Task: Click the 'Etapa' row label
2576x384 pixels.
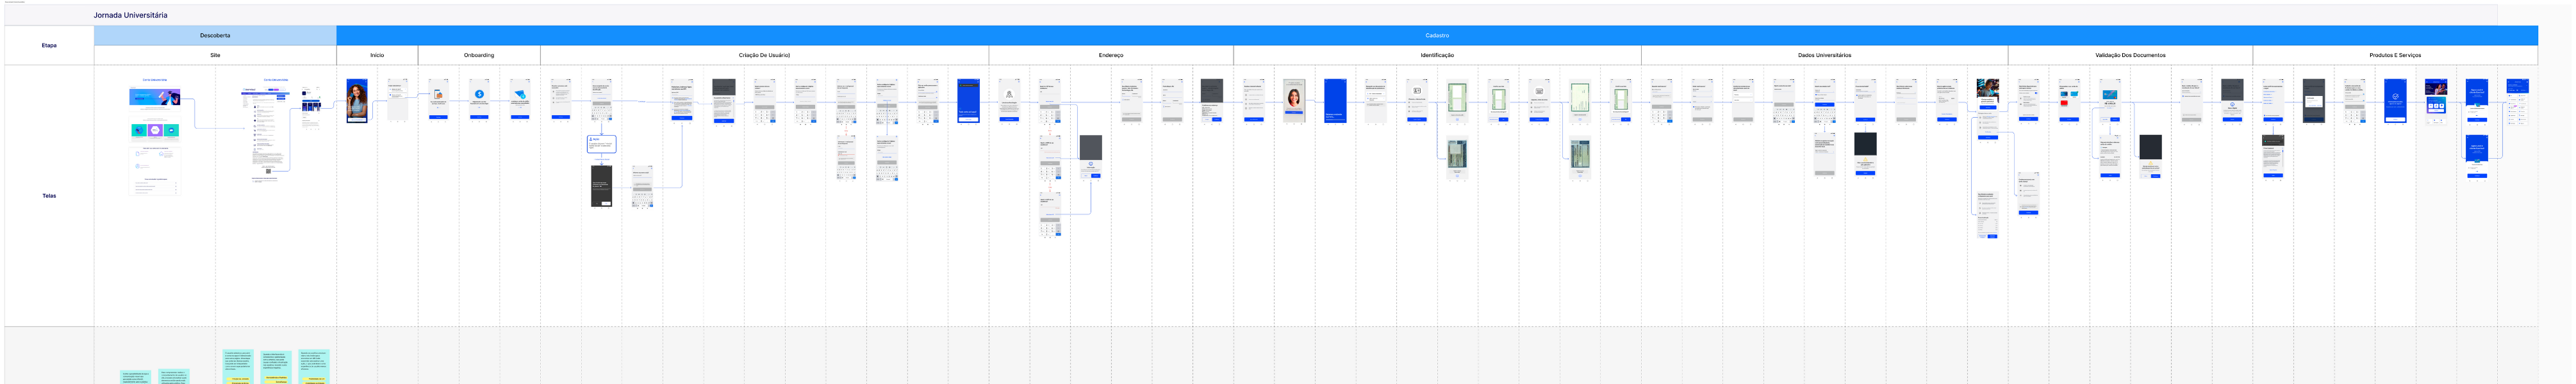Action: (x=49, y=45)
